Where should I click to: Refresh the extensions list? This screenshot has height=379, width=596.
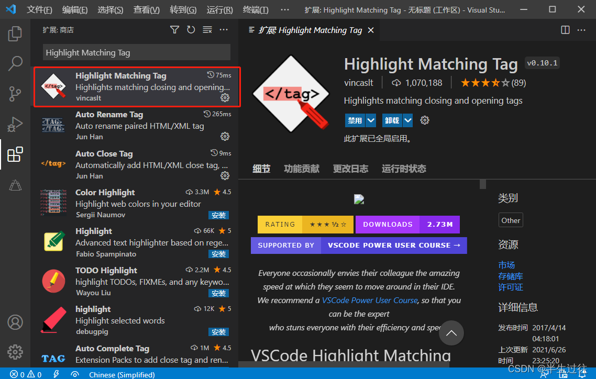[x=191, y=30]
